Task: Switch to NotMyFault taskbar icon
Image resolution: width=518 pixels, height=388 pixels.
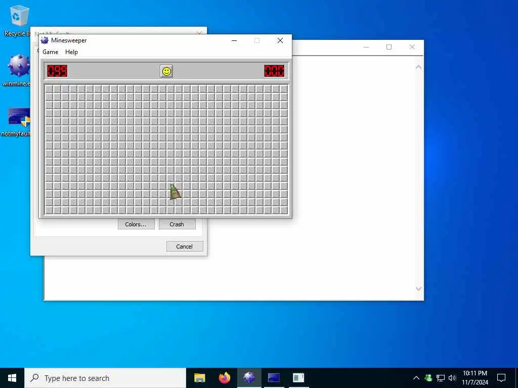Action: [x=274, y=378]
